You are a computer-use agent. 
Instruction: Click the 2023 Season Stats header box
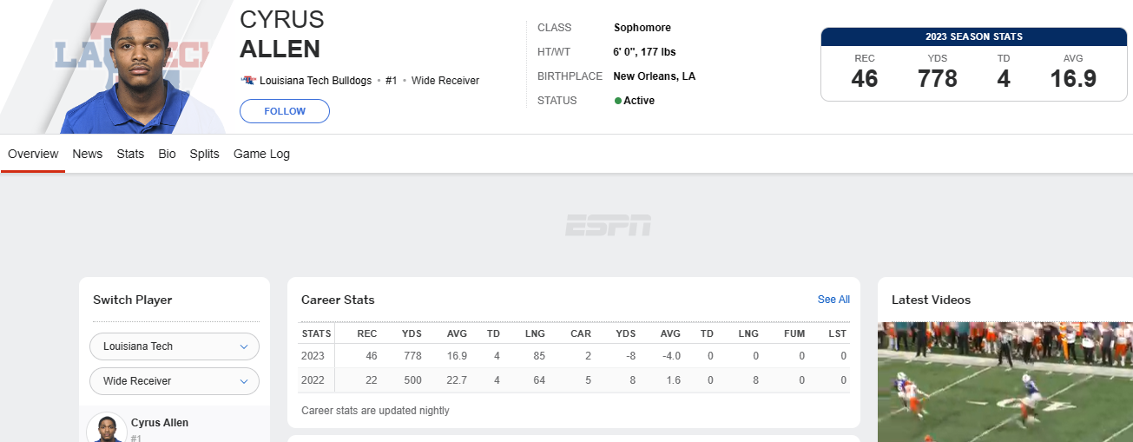pos(973,37)
